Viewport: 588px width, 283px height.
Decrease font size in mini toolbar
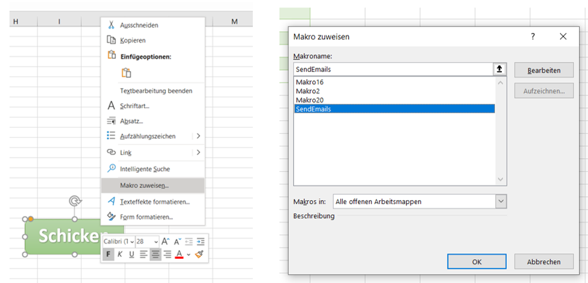point(177,241)
